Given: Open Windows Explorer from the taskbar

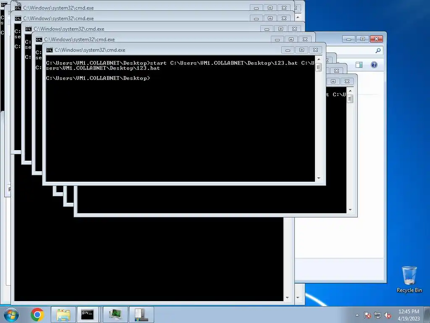Looking at the screenshot, I should pyautogui.click(x=63, y=315).
